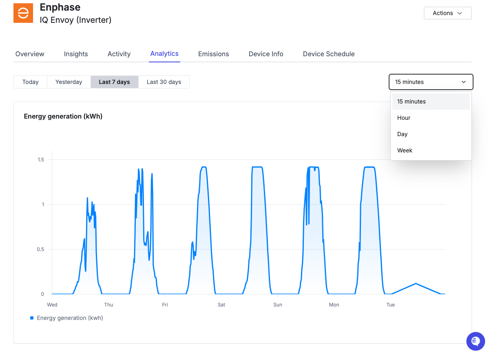Switch to the Emissions tab
Screen dimensions: 489x355
point(213,54)
